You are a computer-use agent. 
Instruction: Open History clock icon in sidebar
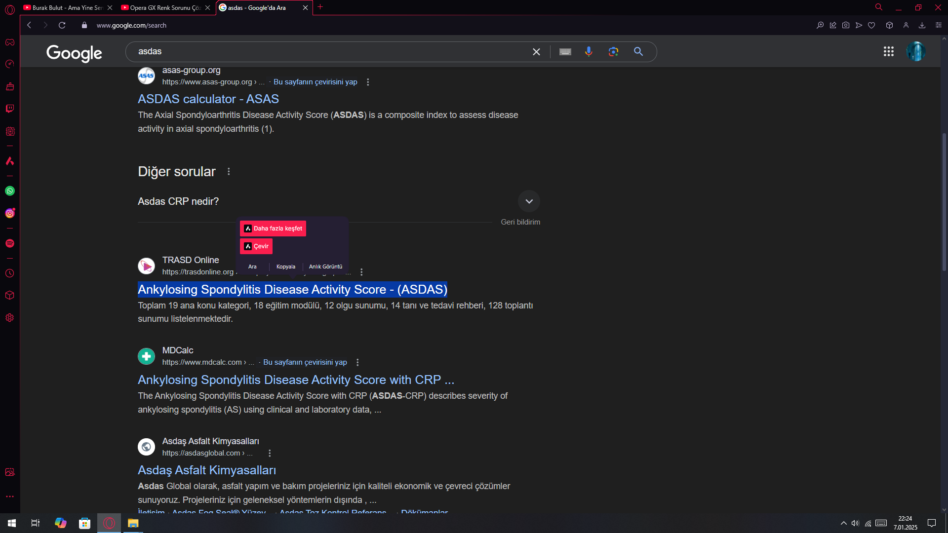pos(10,273)
